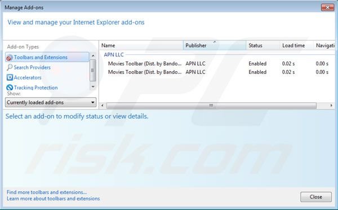The image size is (338, 210).
Task: Click Enabled status of second Movies Toolbar
Action: click(x=257, y=72)
